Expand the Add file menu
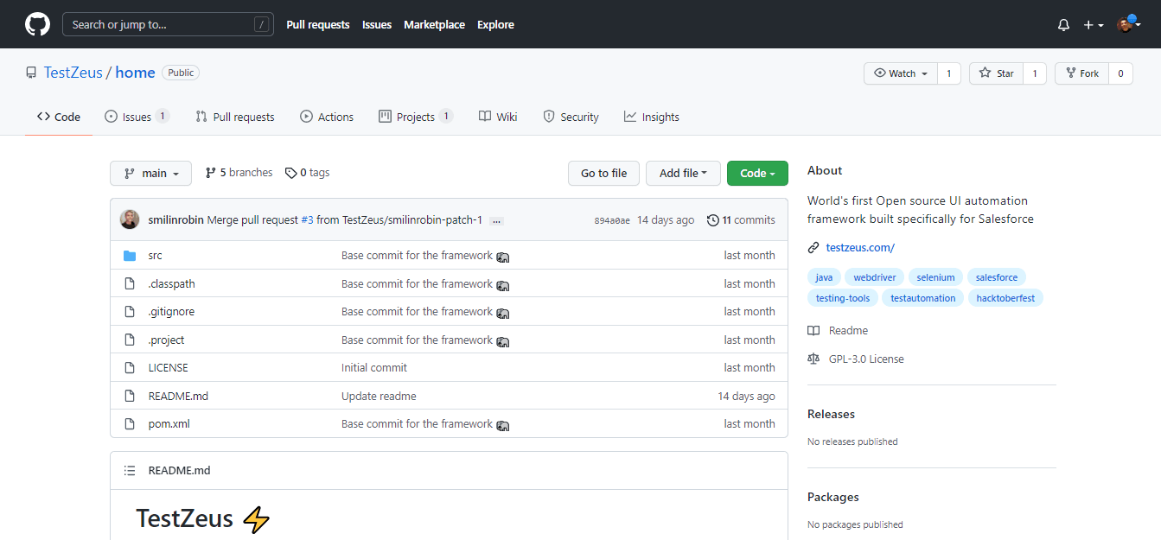1161x540 pixels. pyautogui.click(x=683, y=173)
